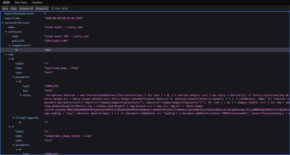Select value "Green Audit GTM – cluely.com"
This screenshot has width=290, height=155.
(67, 36)
